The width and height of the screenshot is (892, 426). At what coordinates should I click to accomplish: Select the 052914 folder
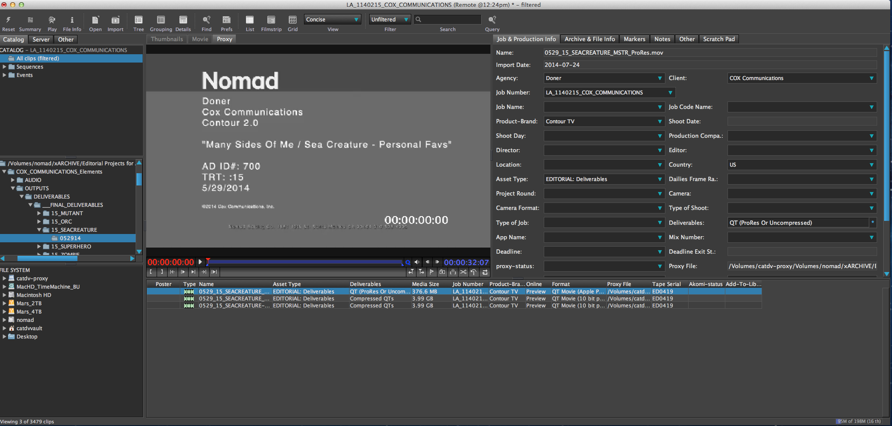tap(68, 238)
